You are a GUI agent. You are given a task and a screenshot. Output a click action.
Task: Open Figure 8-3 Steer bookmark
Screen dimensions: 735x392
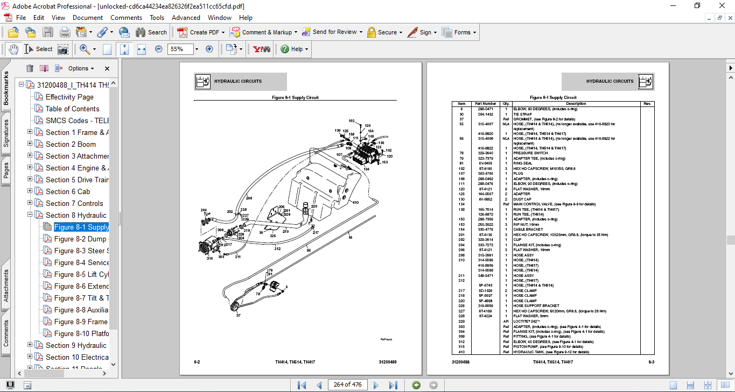pos(81,251)
